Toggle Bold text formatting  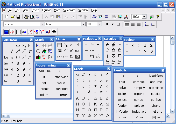click(x=107, y=24)
